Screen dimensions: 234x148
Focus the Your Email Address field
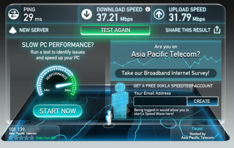pos(160,101)
